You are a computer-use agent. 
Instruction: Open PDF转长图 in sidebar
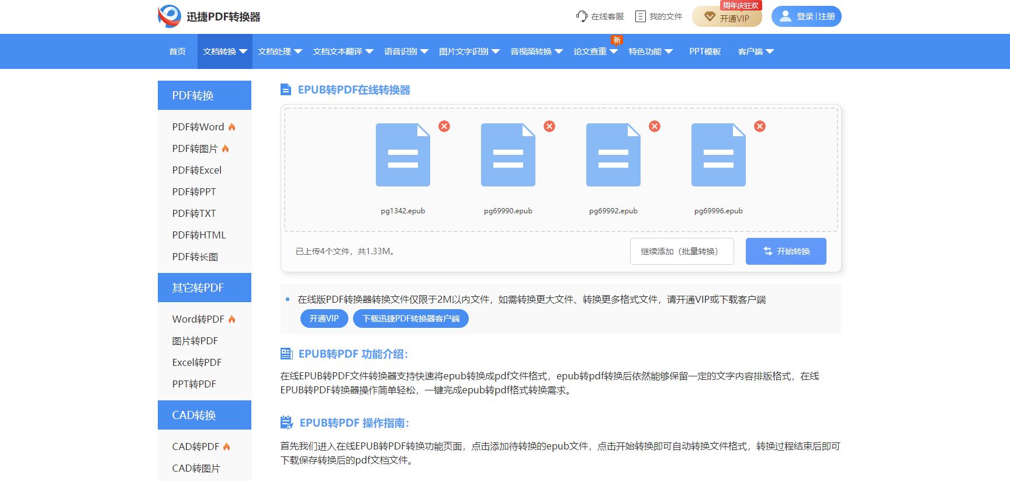(195, 257)
